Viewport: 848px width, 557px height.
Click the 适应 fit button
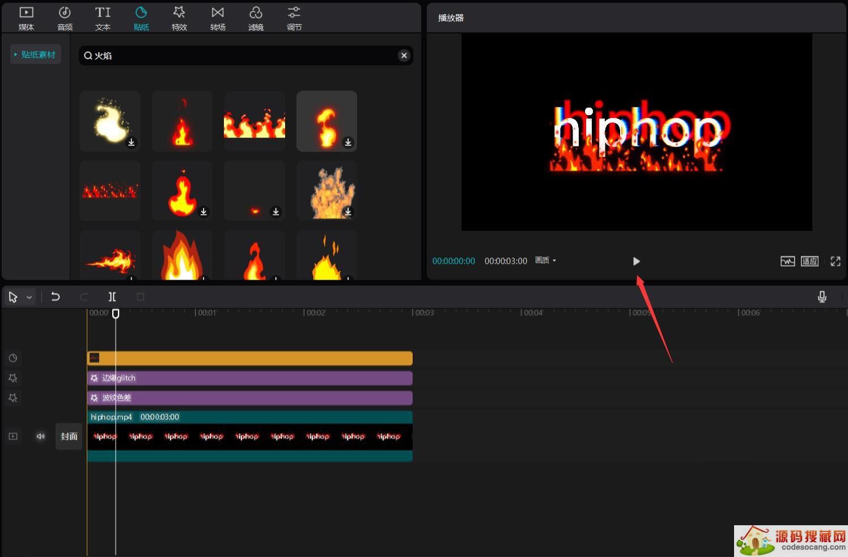click(x=809, y=261)
